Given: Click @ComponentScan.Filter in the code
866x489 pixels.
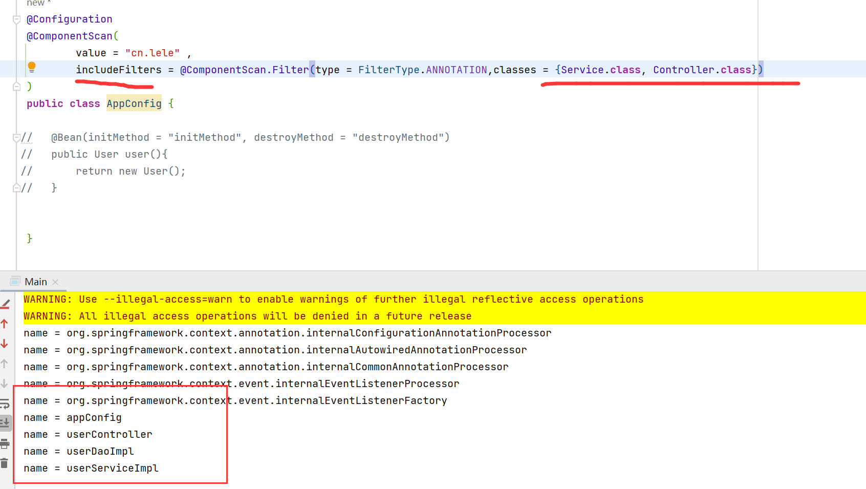Looking at the screenshot, I should [x=245, y=70].
